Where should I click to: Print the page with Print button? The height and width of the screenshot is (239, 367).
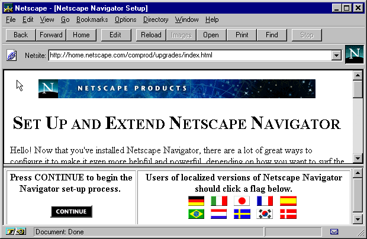click(x=242, y=35)
